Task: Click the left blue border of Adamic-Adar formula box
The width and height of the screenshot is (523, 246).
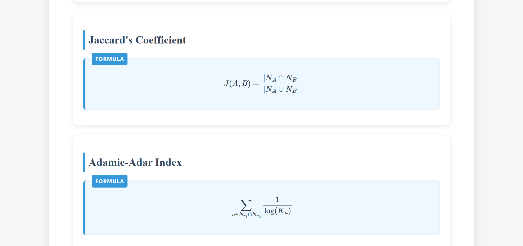Action: pyautogui.click(x=84, y=209)
